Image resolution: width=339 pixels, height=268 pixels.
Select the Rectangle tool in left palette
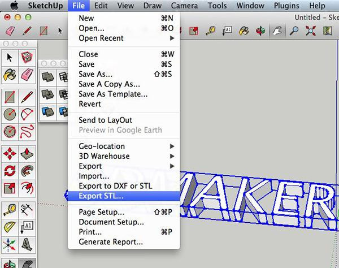10,97
